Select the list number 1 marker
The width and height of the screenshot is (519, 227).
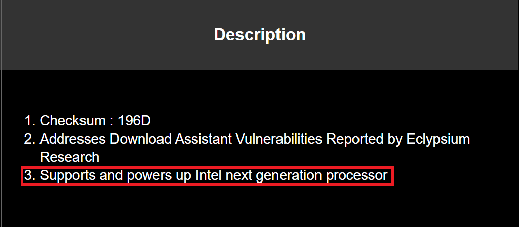29,121
